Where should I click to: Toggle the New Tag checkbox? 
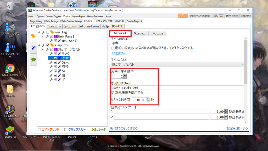(x=48, y=32)
